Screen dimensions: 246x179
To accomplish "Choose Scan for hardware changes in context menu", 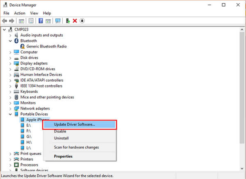I will [80, 147].
